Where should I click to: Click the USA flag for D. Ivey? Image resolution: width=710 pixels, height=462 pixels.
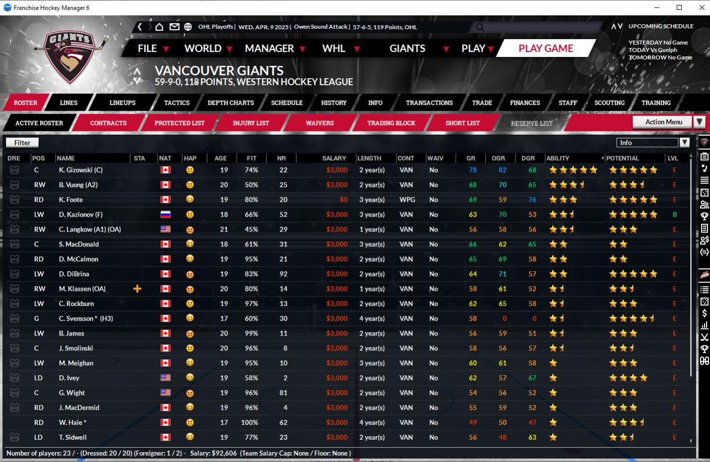tap(165, 378)
